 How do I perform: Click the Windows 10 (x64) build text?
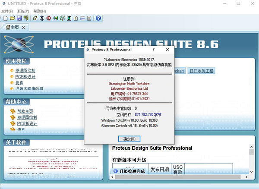pyautogui.click(x=129, y=120)
